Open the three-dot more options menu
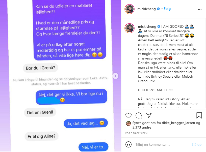Image resolution: width=206 pixels, height=152 pixels. 199,9
